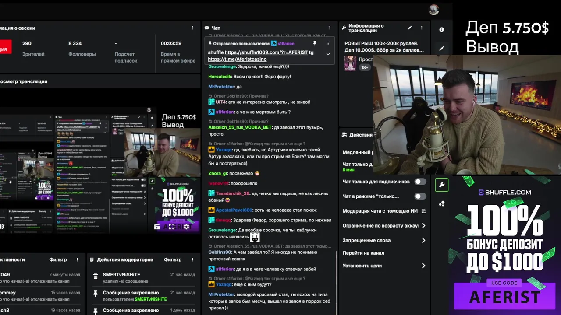Image resolution: width=561 pixels, height=315 pixels.
Task: Click the speech bubble icon beside Чат title
Action: click(206, 28)
